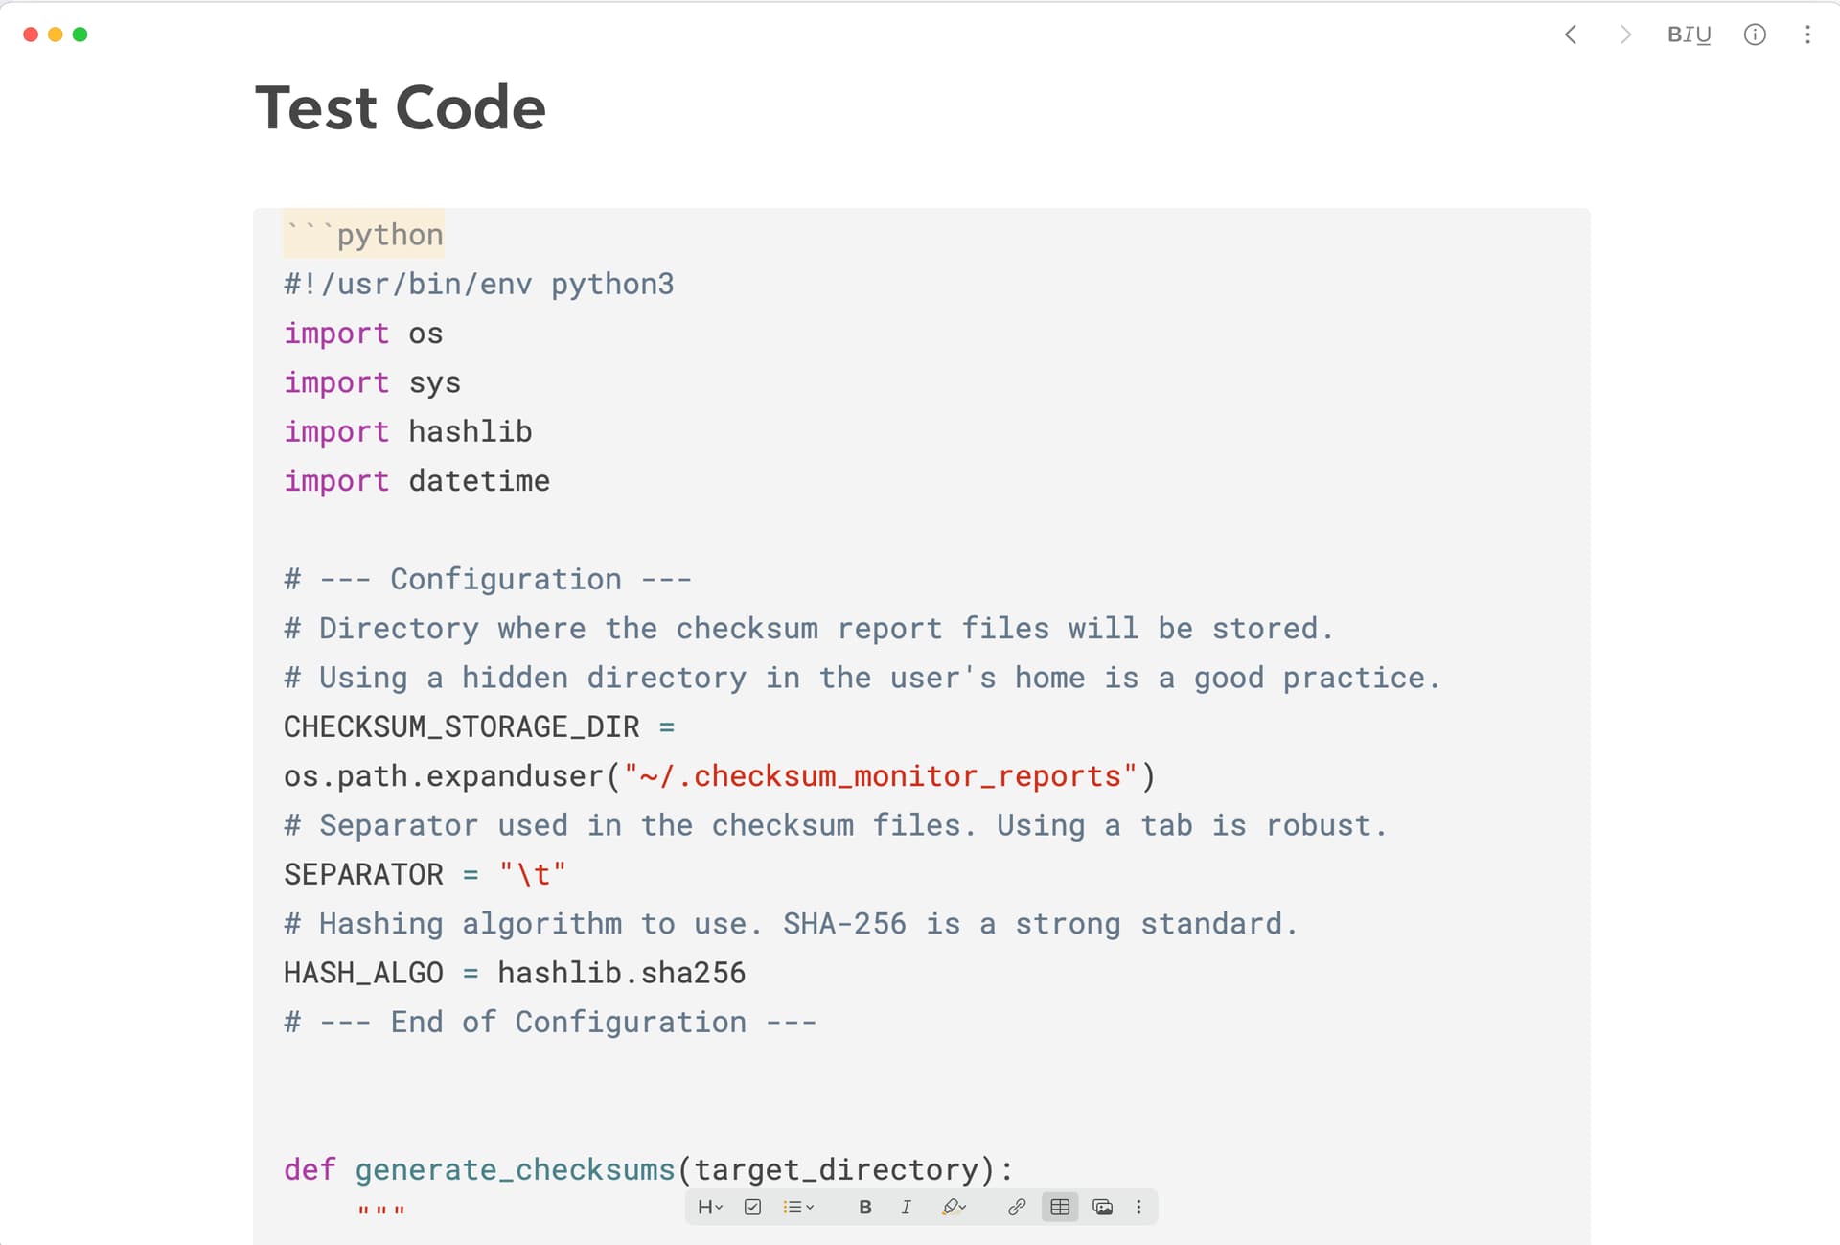The width and height of the screenshot is (1840, 1245).
Task: Open the top-right more options menu
Action: [x=1807, y=35]
